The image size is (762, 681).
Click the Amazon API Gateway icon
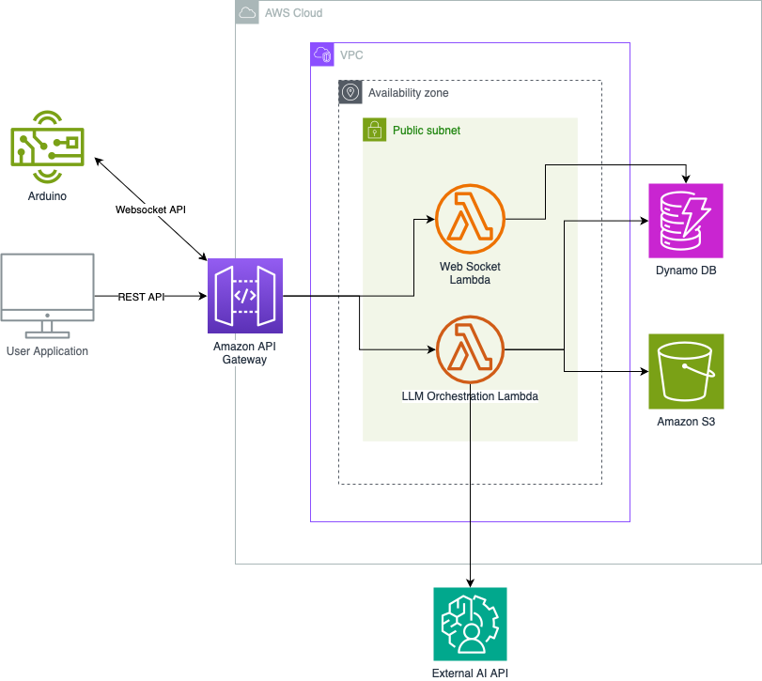(245, 296)
